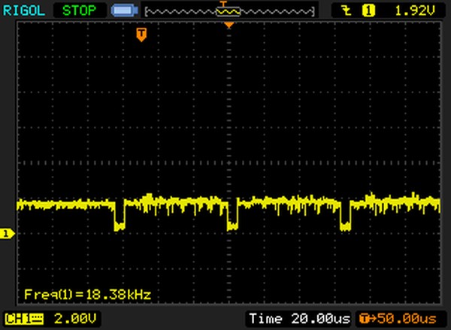Image resolution: width=451 pixels, height=330 pixels.
Task: Click the orange T trigger position marker
Action: [141, 34]
